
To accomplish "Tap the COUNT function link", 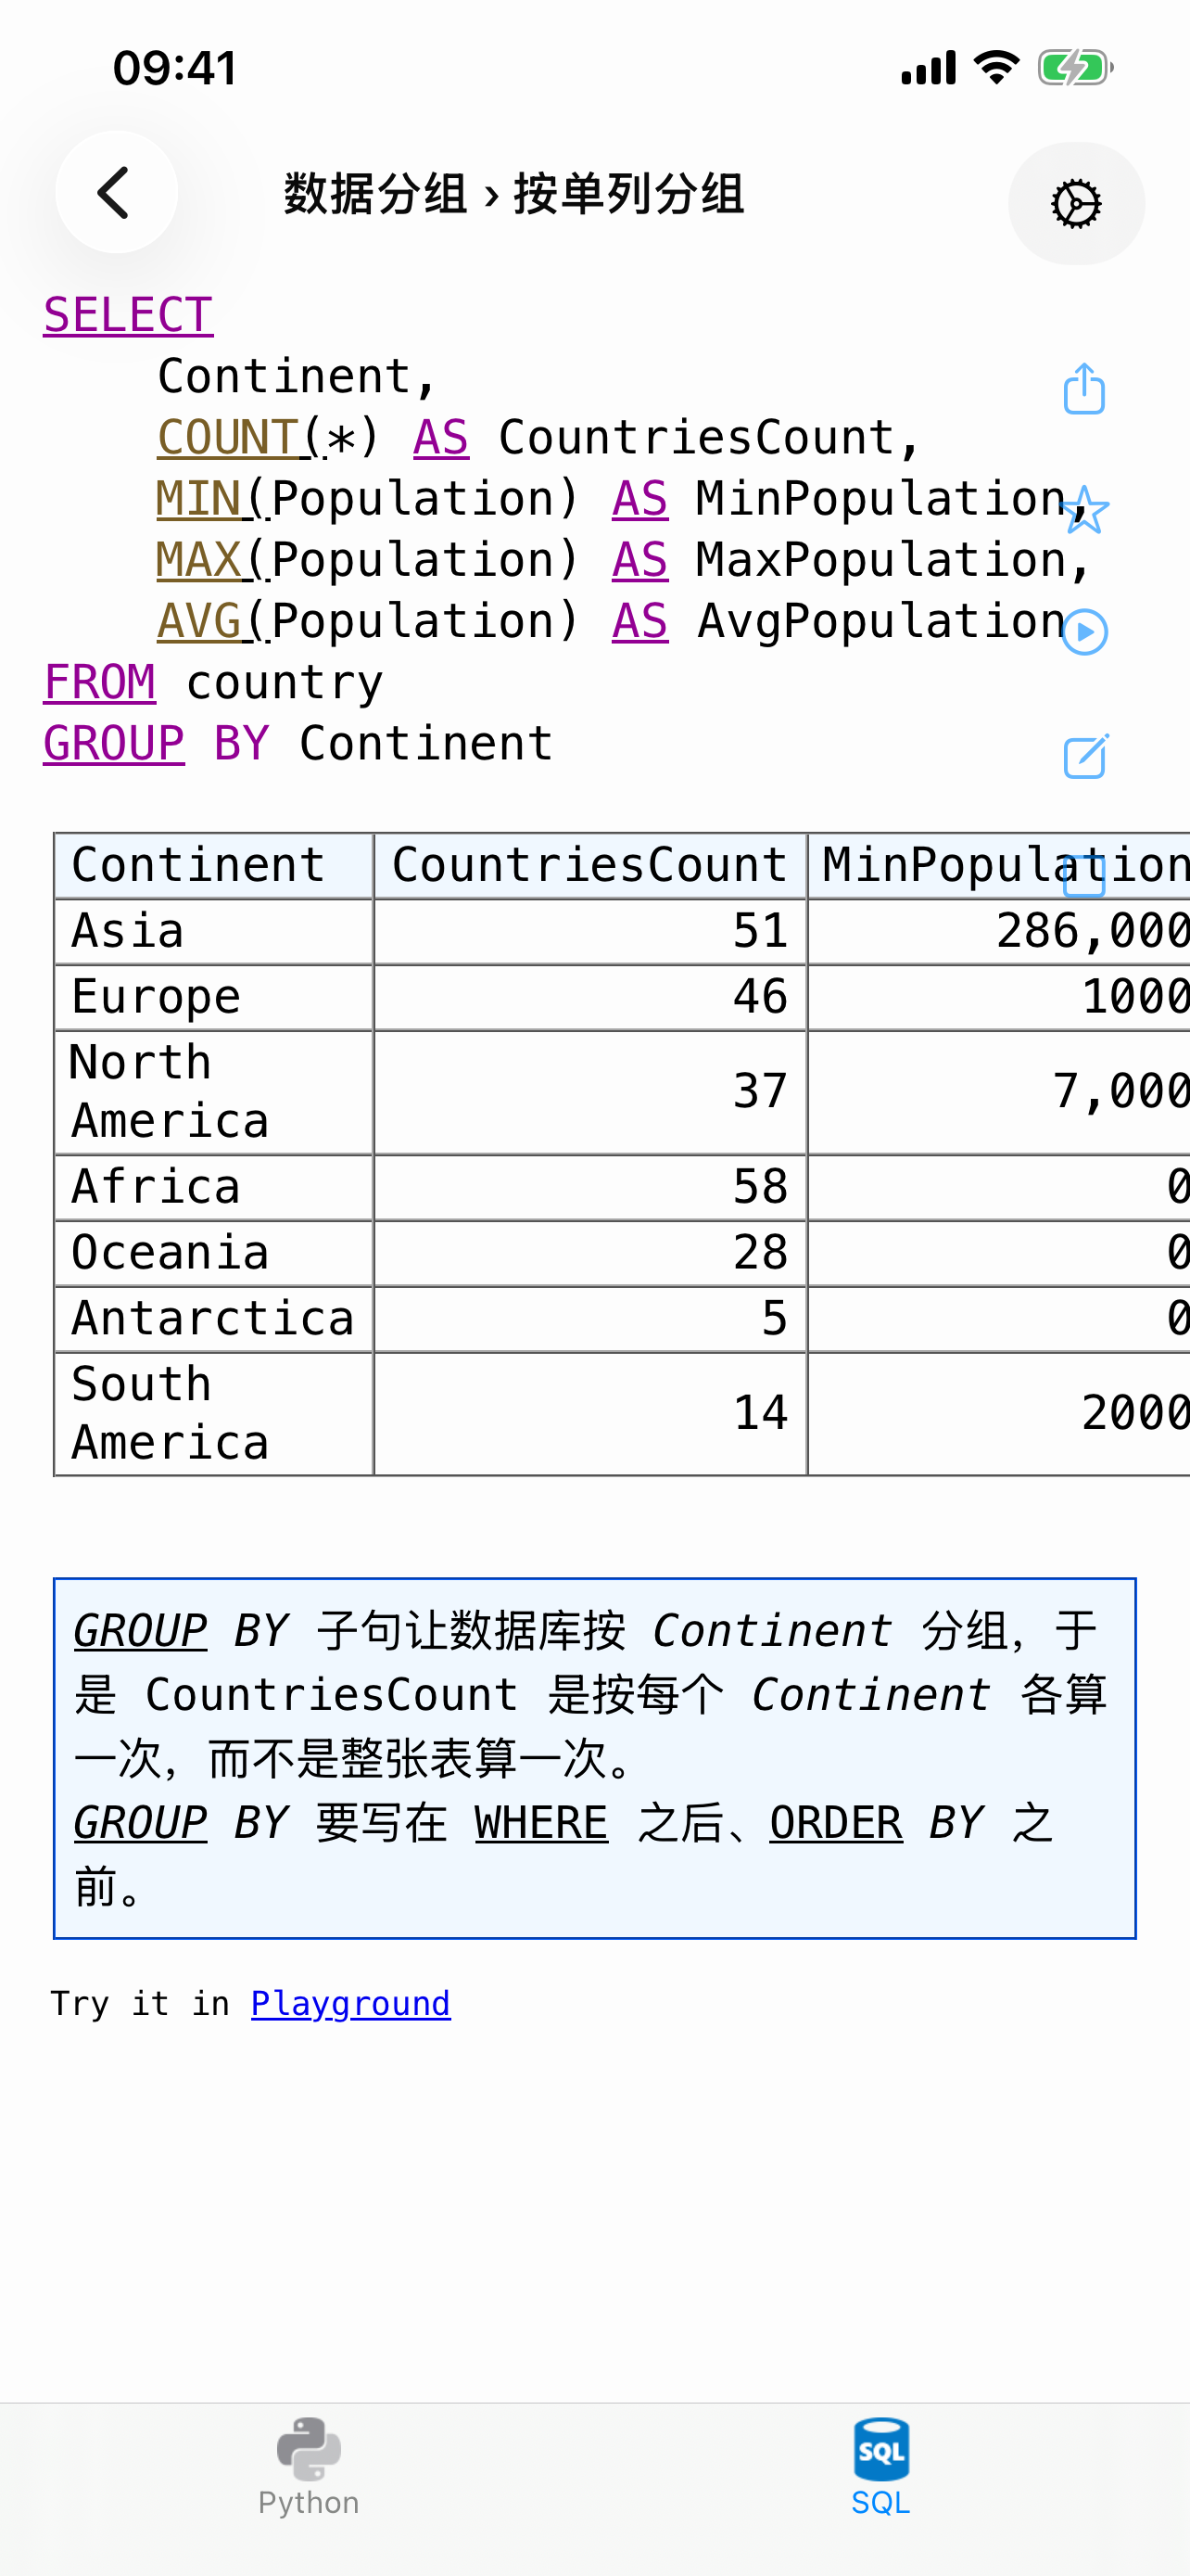I will pyautogui.click(x=229, y=437).
